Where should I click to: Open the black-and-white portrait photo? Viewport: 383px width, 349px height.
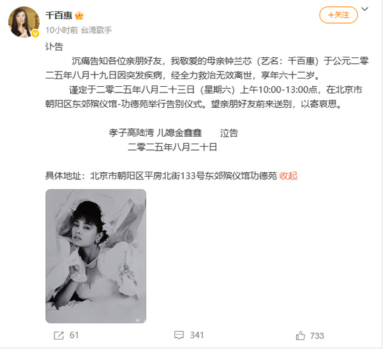[96, 256]
